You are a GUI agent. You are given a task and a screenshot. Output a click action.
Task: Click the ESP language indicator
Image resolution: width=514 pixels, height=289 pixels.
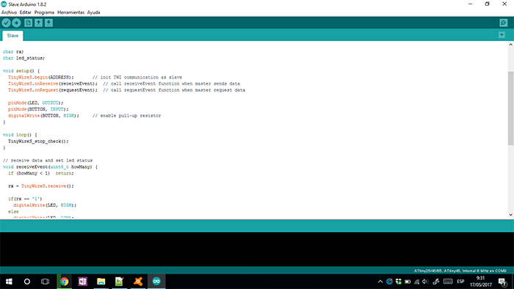460,282
